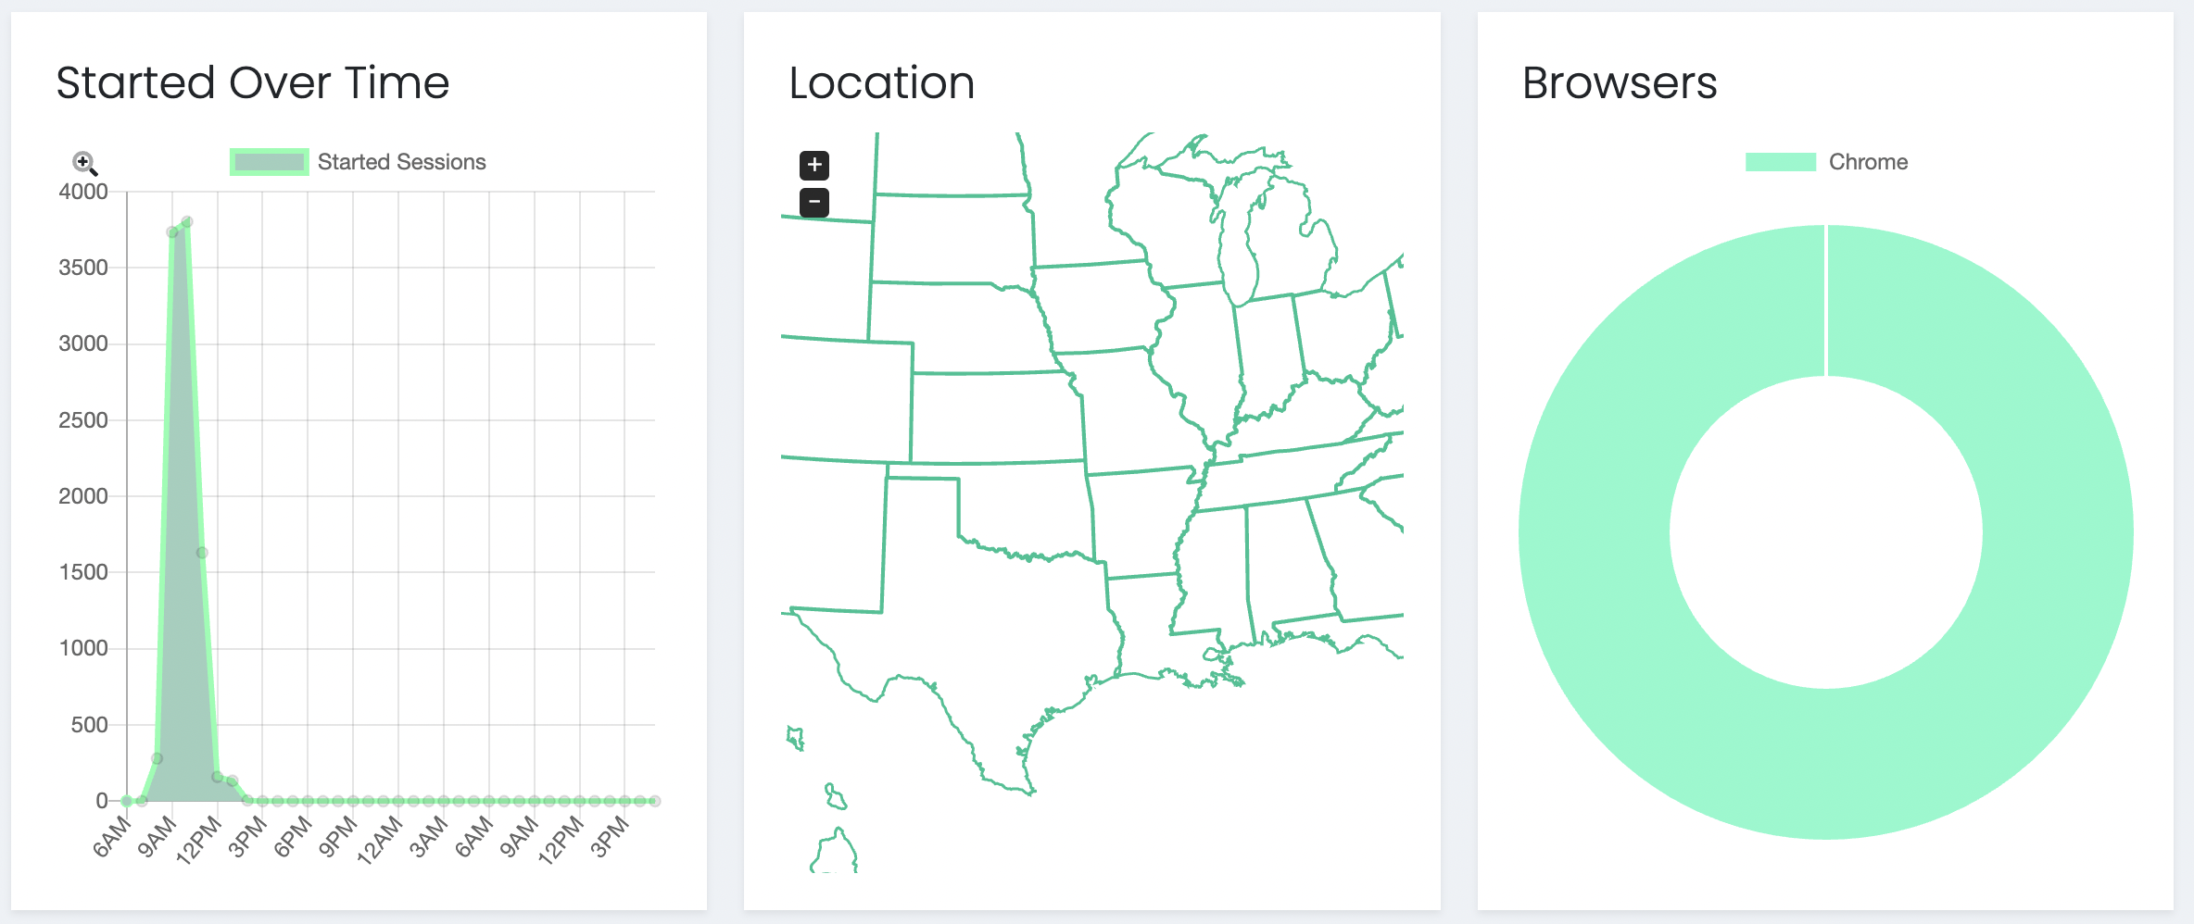
Task: Toggle the Chrome legend label text
Action: 1868,162
